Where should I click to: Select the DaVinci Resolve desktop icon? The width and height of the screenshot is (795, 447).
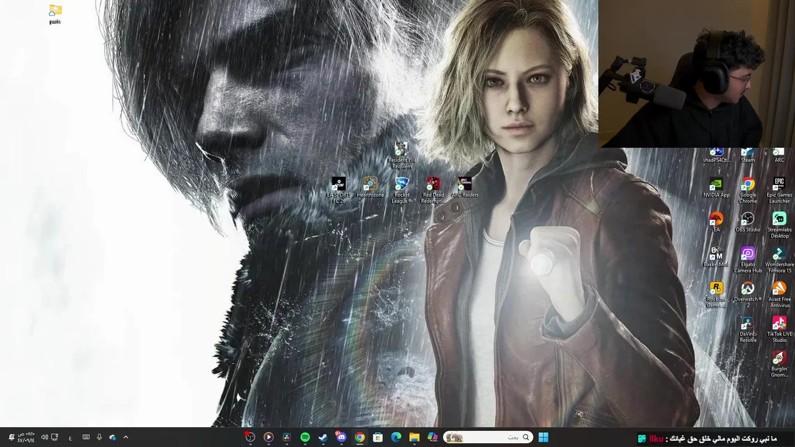pos(748,330)
